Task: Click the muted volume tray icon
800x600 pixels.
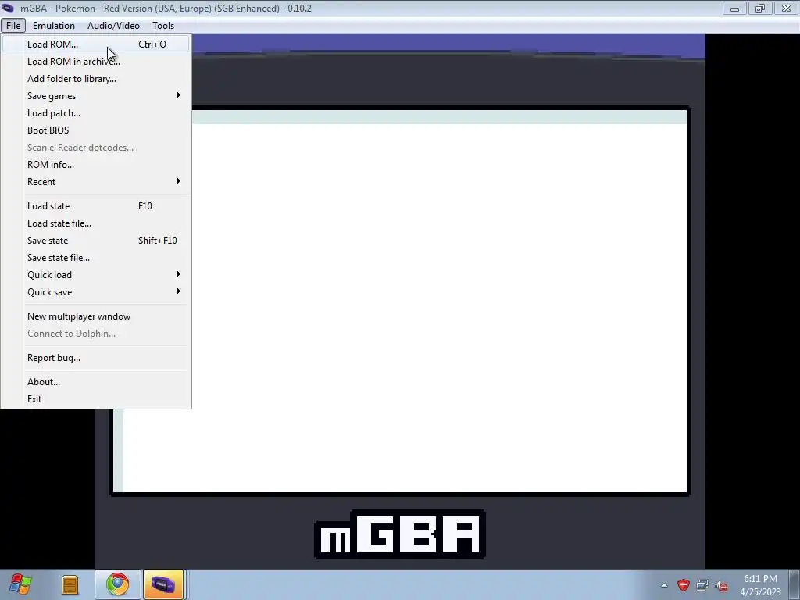Action: [721, 586]
